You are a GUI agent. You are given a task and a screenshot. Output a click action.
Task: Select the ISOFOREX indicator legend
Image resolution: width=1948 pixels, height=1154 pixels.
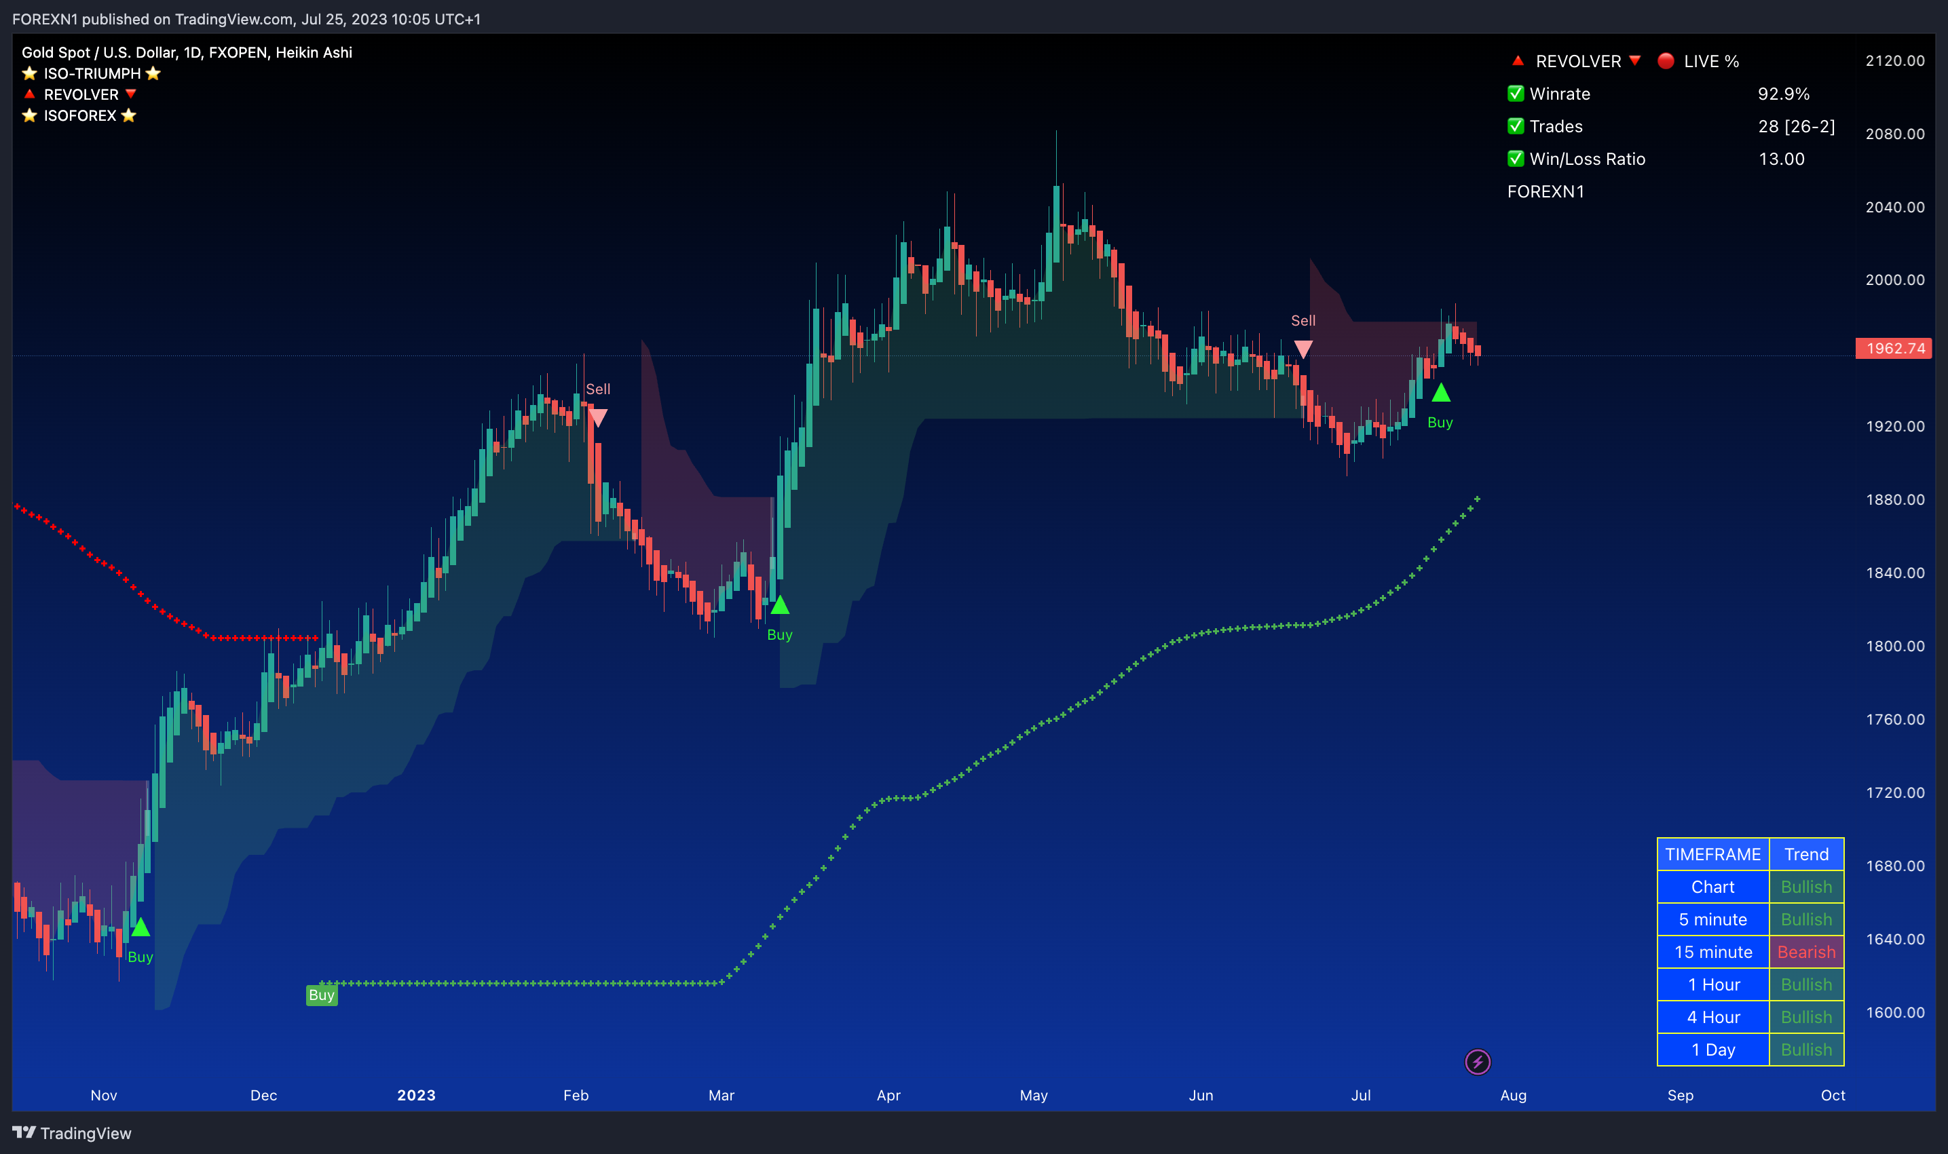pos(79,115)
